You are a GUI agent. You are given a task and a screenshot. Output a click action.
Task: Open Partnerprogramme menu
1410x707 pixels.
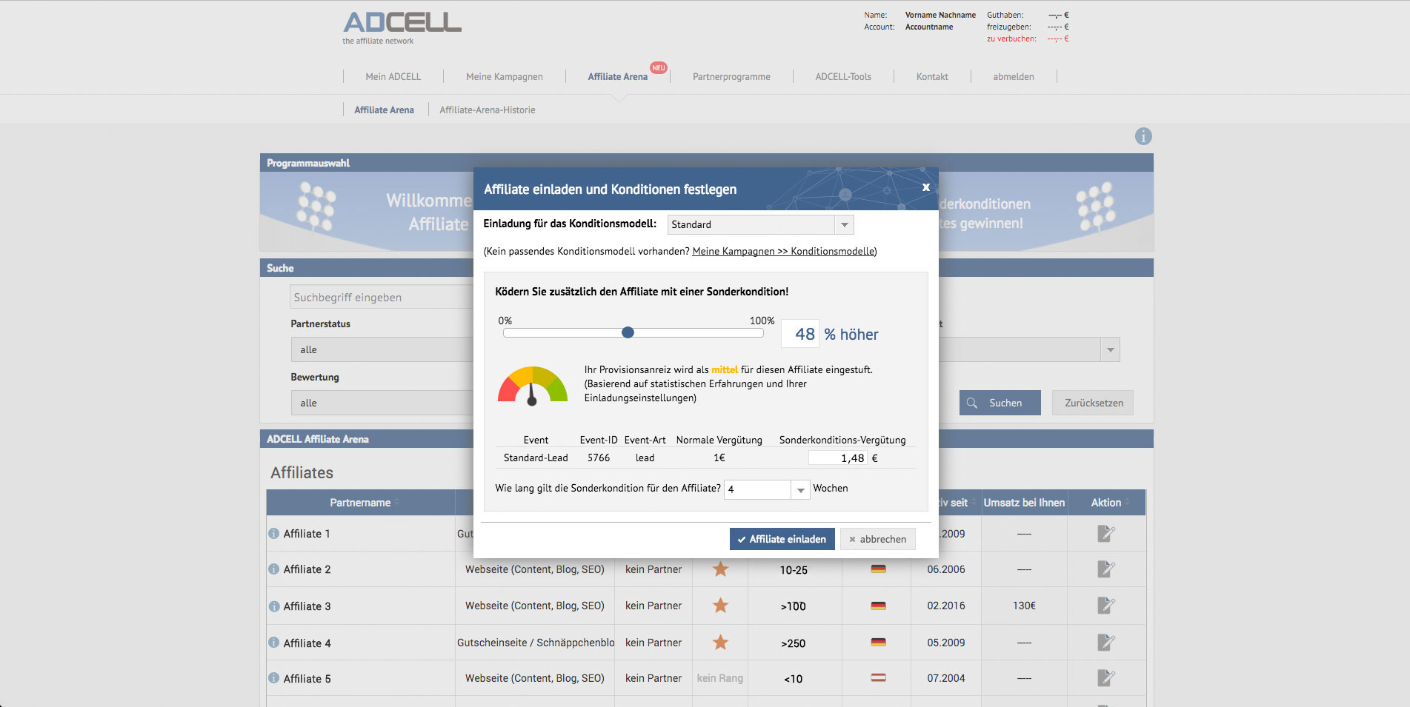point(731,76)
